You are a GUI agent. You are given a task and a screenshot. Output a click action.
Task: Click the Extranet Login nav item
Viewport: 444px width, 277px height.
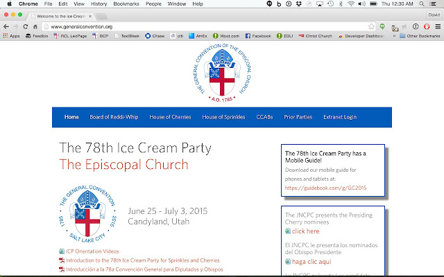click(x=340, y=117)
